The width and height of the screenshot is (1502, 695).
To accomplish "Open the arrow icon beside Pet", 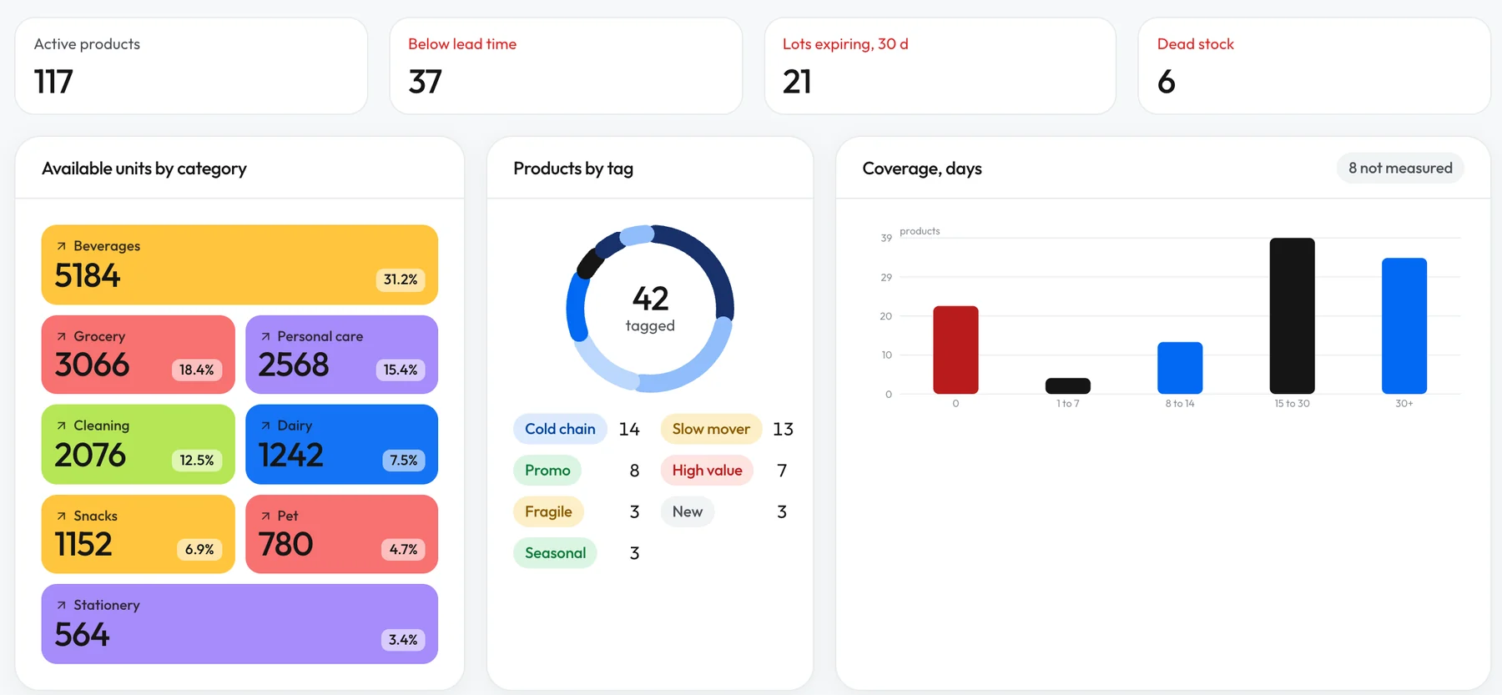I will click(x=265, y=516).
